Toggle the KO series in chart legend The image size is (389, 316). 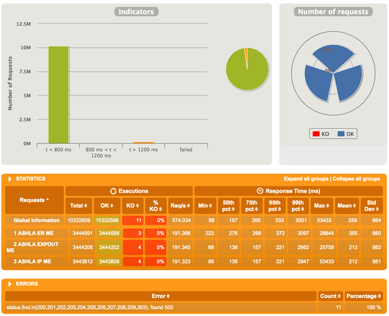pyautogui.click(x=321, y=134)
